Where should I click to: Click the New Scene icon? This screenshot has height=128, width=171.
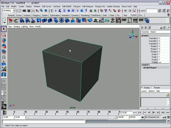click(20, 11)
